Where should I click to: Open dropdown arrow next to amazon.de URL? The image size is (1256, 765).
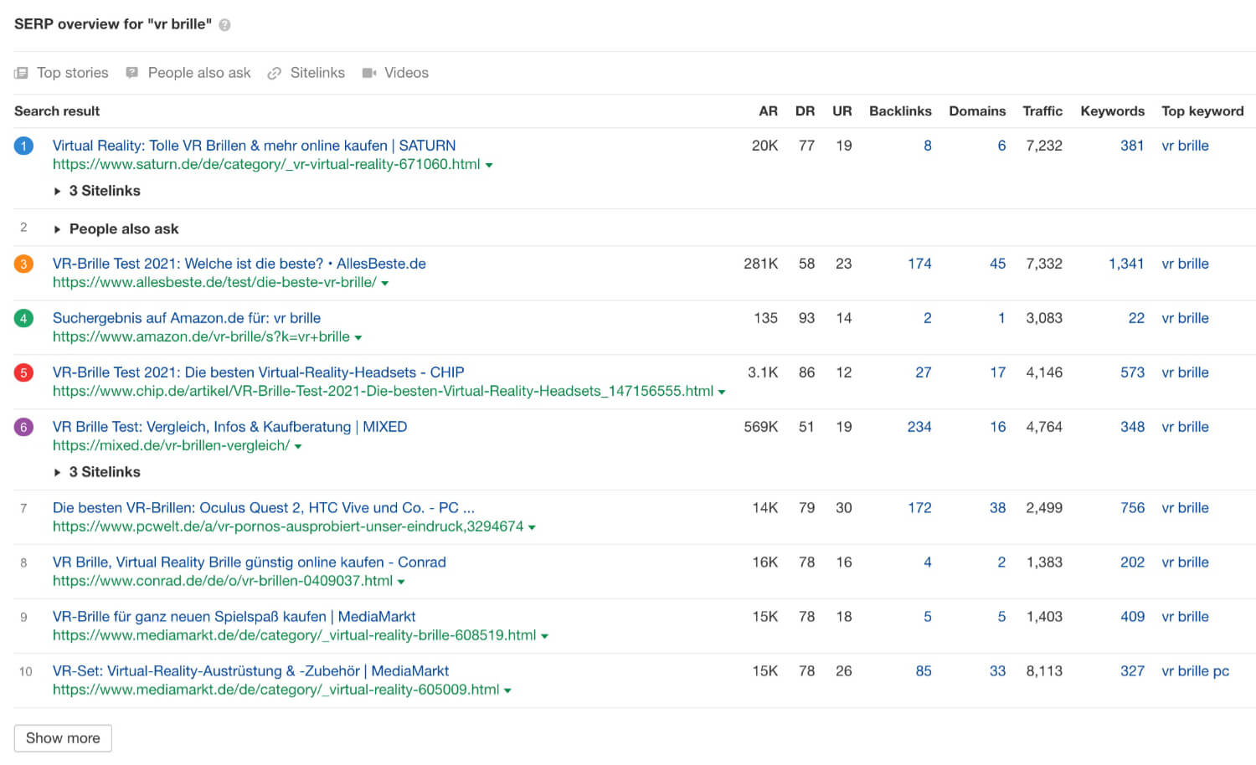358,338
